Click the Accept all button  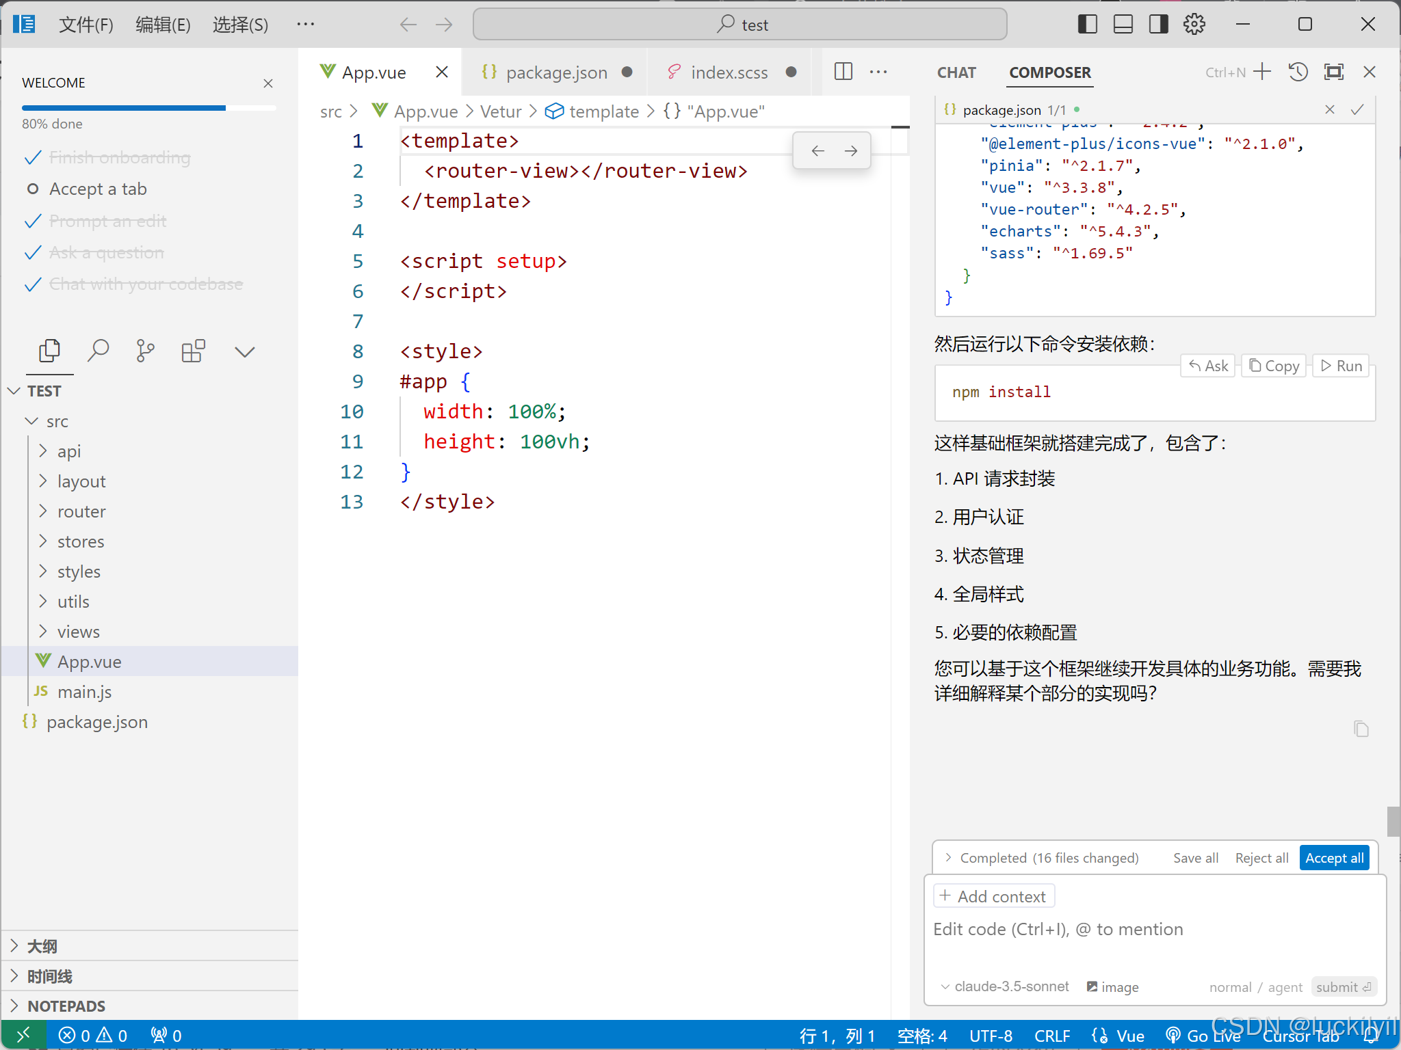click(x=1333, y=858)
